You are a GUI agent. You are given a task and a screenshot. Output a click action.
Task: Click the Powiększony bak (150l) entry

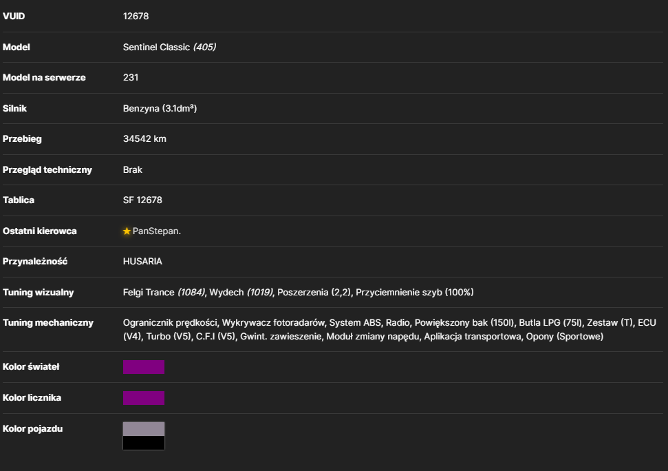(x=464, y=323)
